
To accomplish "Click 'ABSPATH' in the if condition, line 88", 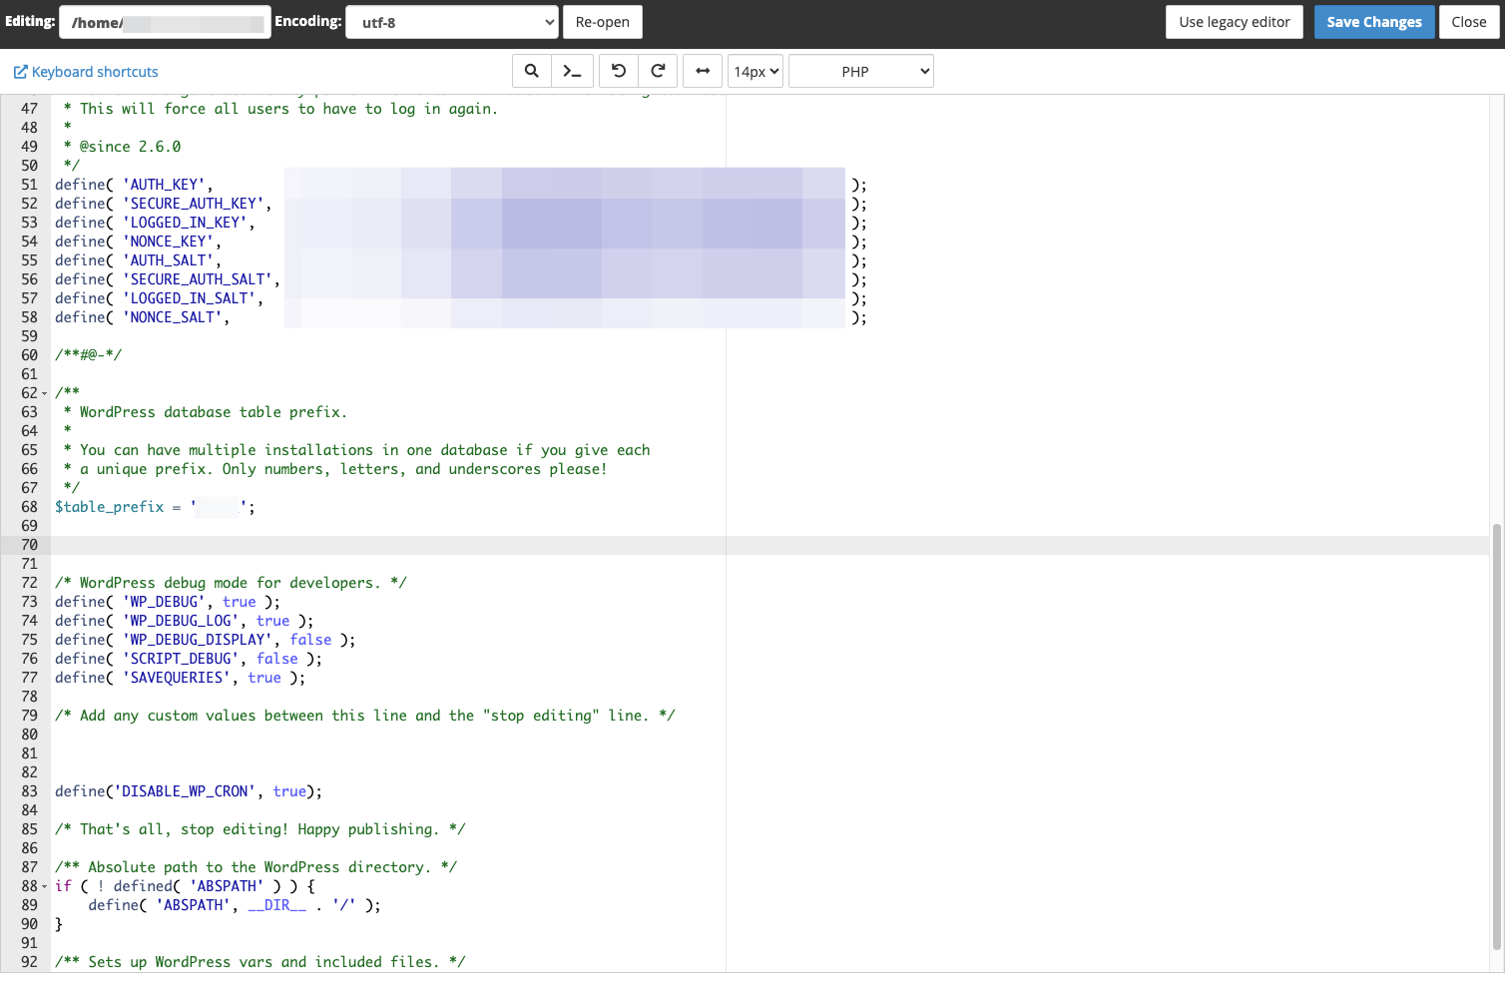I will 227,886.
